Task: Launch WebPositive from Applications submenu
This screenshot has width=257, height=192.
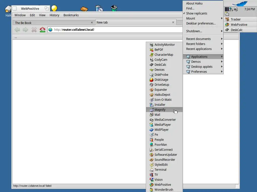Action: click(x=164, y=185)
